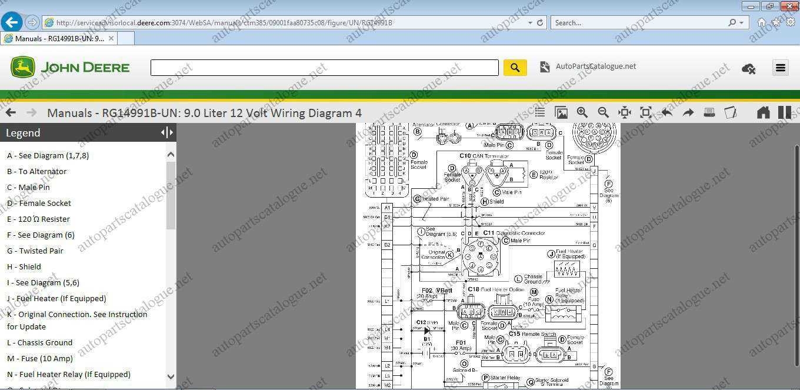
Task: Click the undo reply arrow icon
Action: [667, 112]
